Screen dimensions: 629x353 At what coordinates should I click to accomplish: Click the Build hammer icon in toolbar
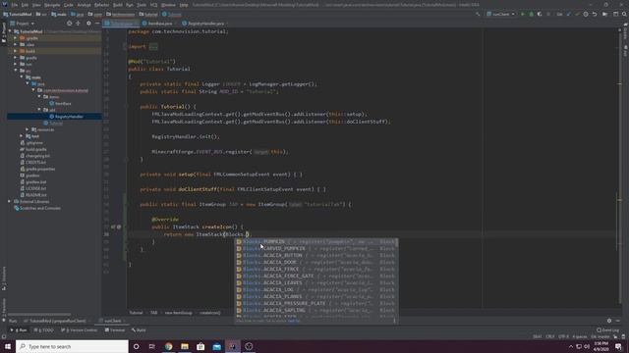pyautogui.click(x=478, y=14)
